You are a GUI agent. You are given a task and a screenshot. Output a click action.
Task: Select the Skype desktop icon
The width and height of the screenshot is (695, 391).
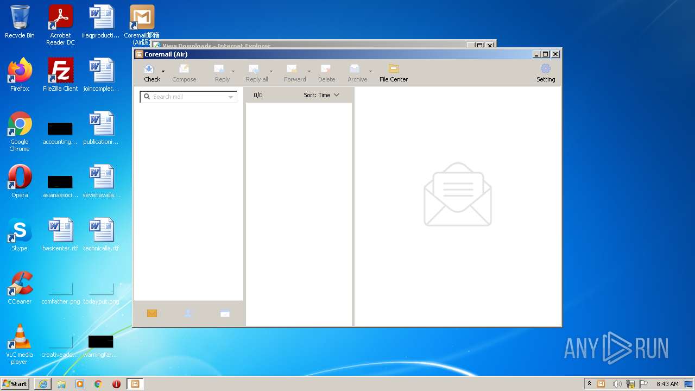(20, 235)
